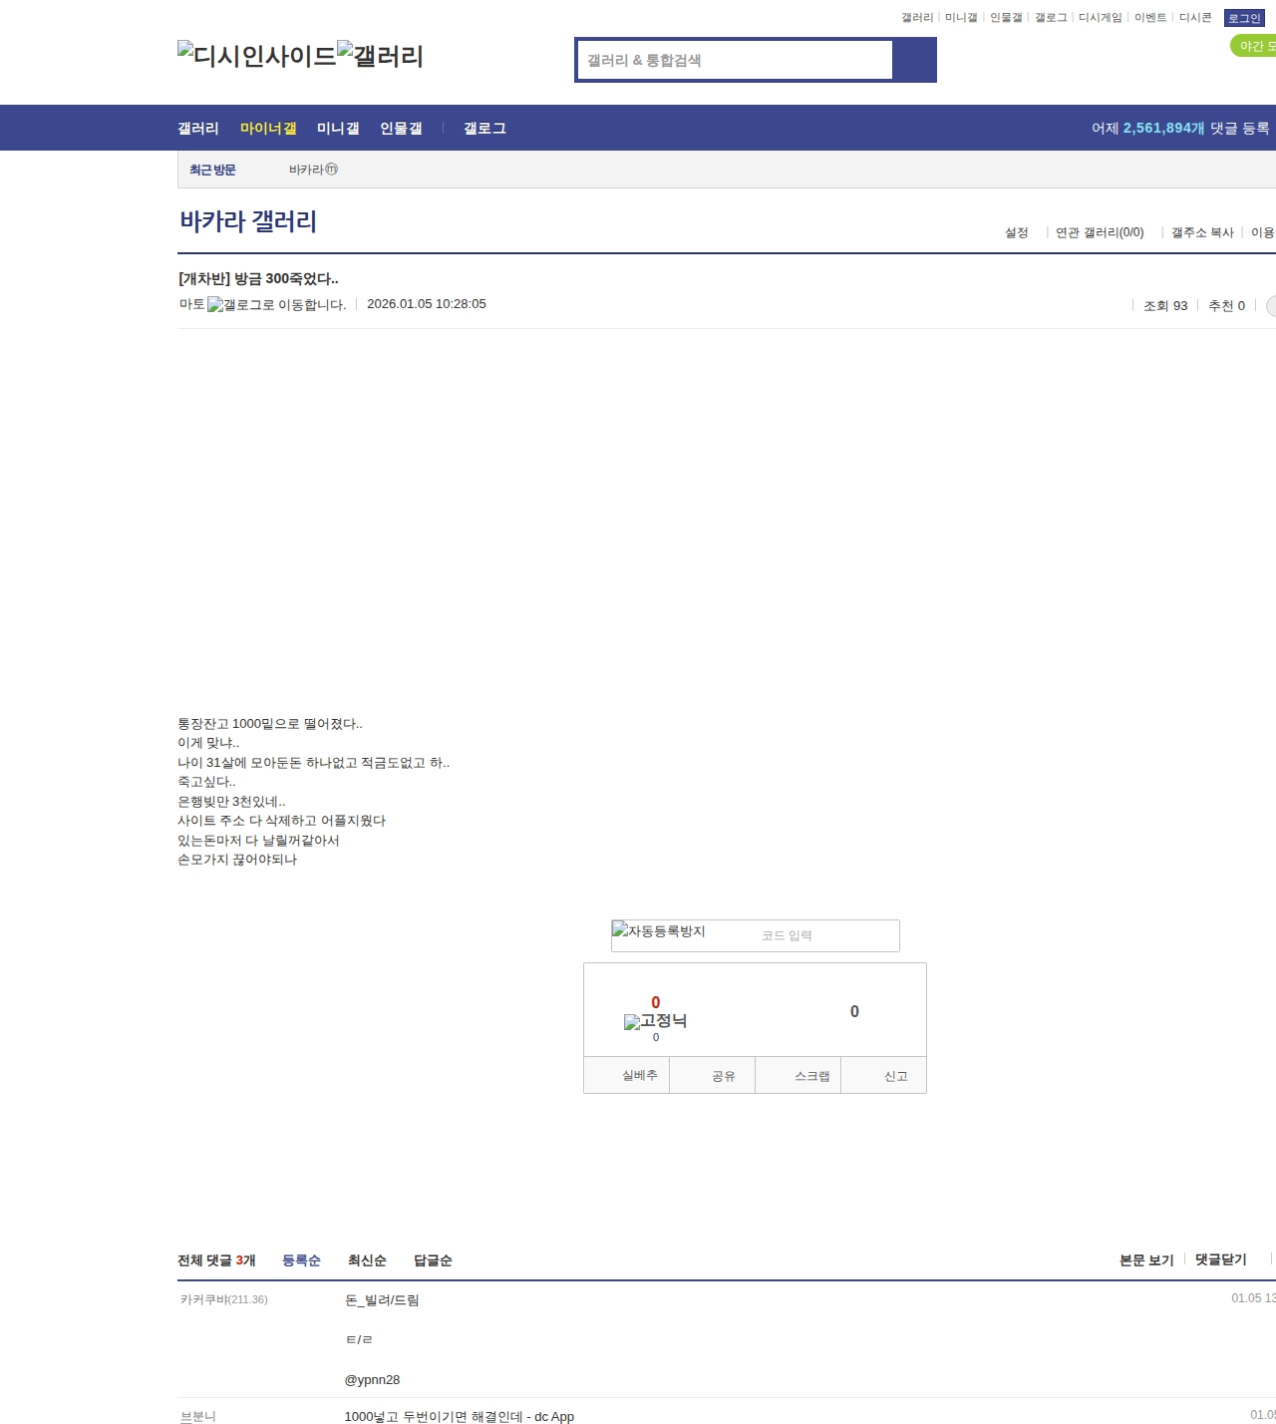The width and height of the screenshot is (1276, 1424).
Task: Collapse comments with 댓글닫기
Action: coord(1220,1259)
